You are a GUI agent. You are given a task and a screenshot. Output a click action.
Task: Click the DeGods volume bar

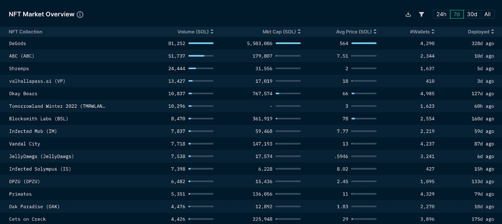(x=201, y=43)
